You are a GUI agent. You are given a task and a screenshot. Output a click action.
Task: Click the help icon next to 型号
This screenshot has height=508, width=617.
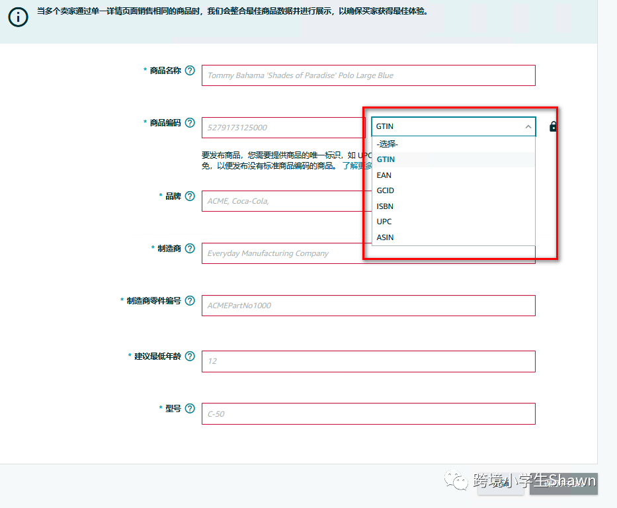click(x=190, y=409)
